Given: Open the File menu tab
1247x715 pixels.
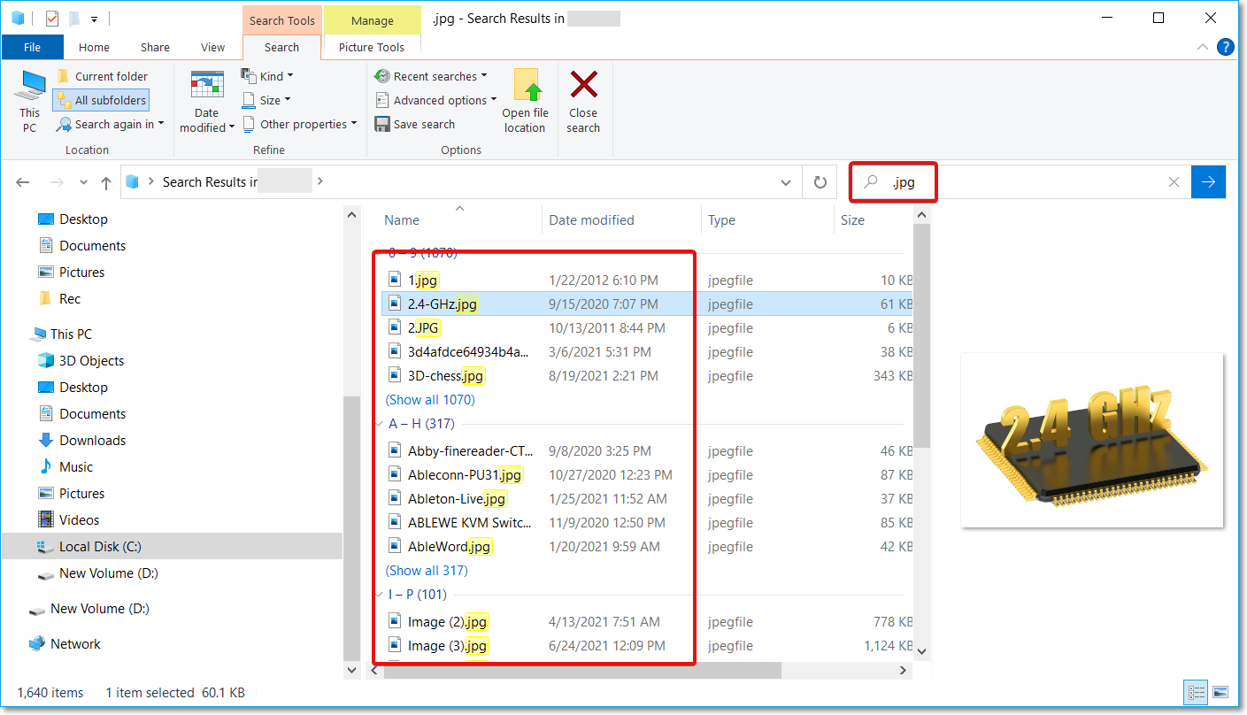Looking at the screenshot, I should point(32,48).
